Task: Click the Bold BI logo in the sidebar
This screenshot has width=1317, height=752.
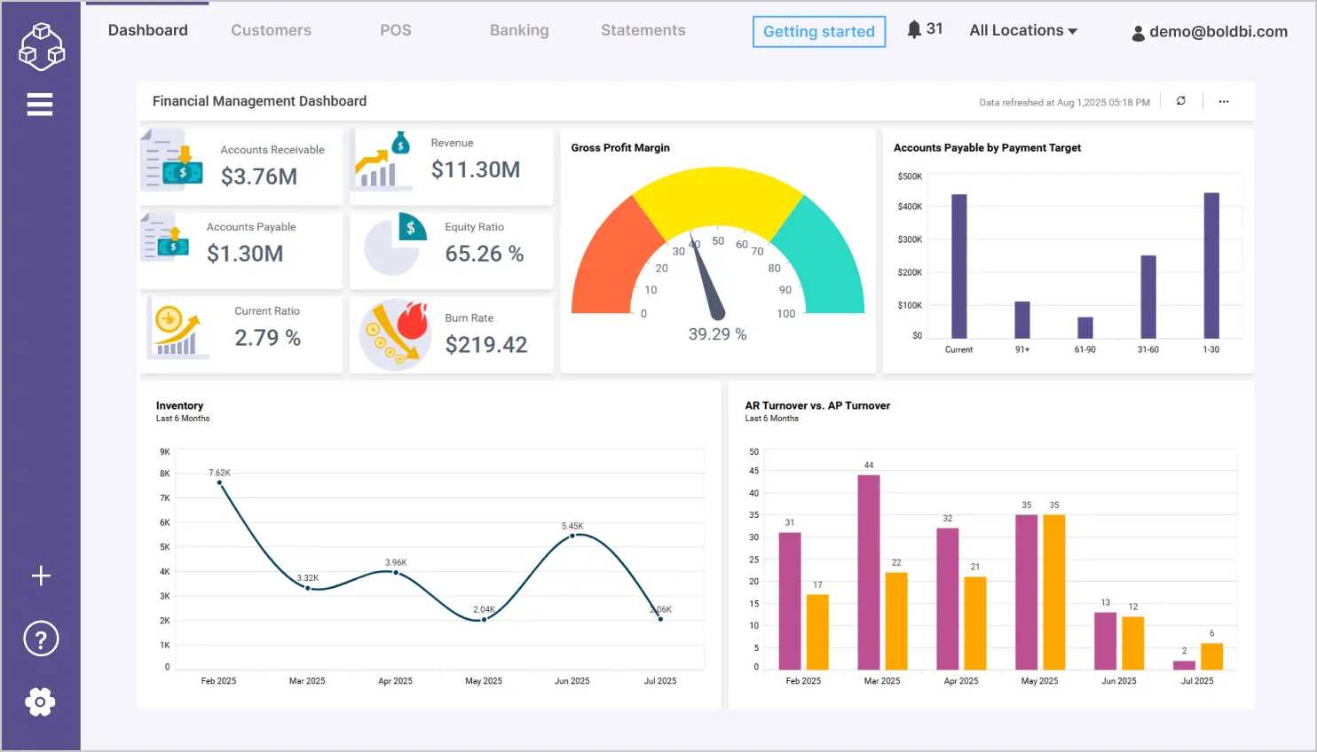Action: coord(41,46)
